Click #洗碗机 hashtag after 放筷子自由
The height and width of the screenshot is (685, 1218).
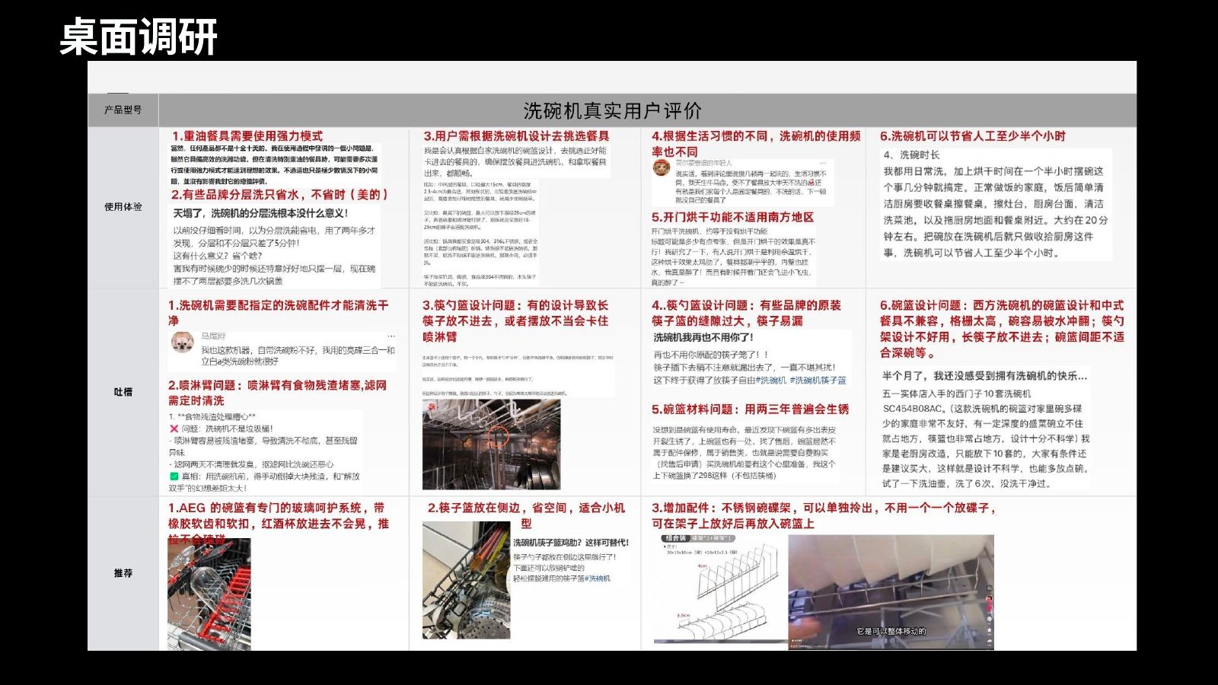[x=772, y=380]
